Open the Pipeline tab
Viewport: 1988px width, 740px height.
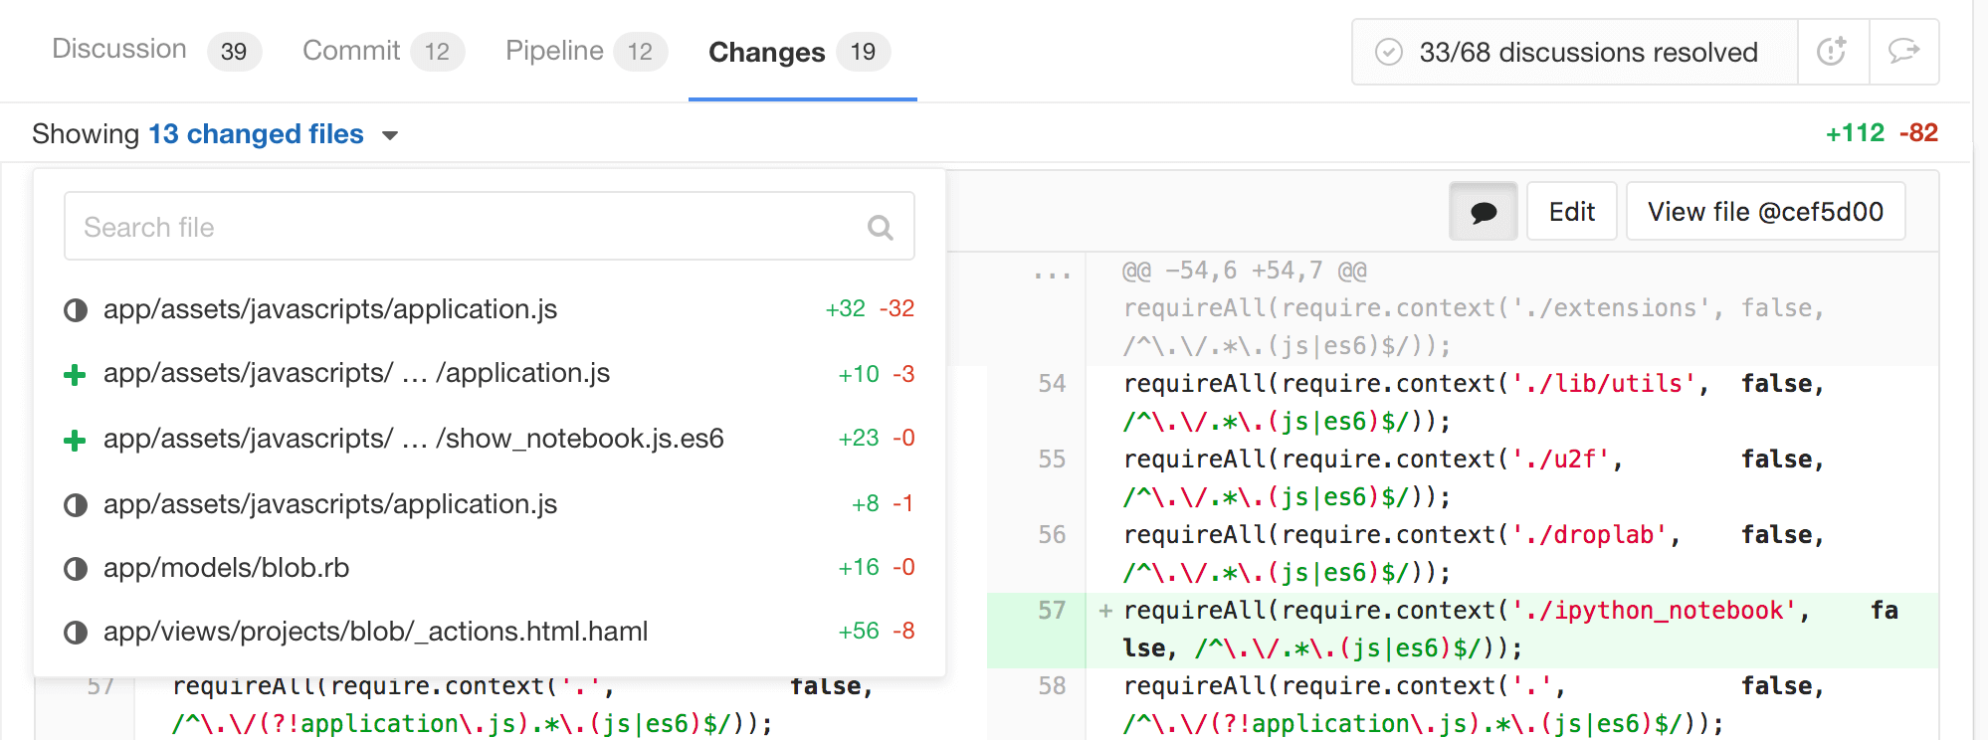554,51
